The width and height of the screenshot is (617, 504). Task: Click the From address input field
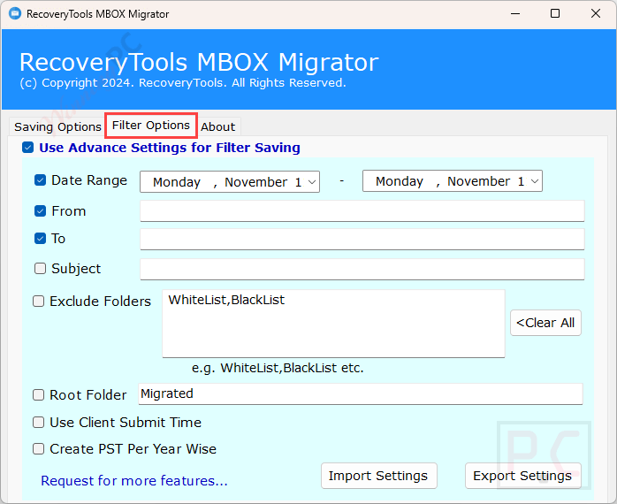(362, 211)
